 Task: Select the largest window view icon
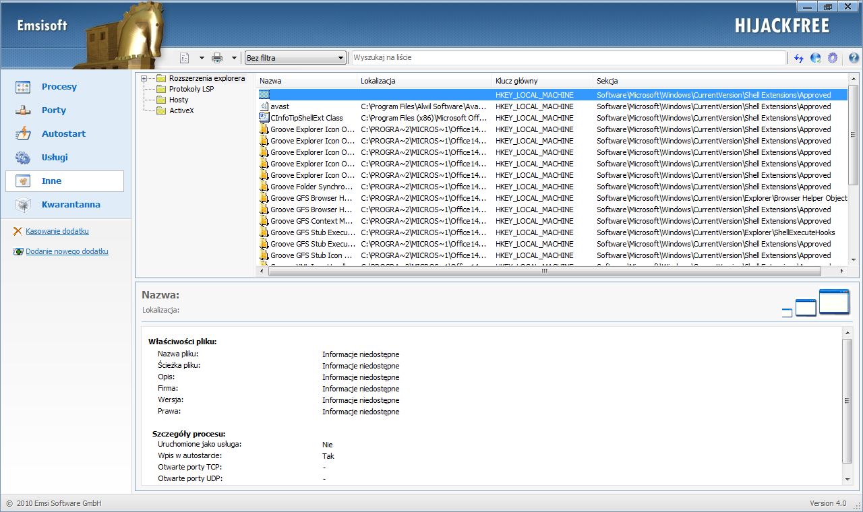tap(834, 302)
